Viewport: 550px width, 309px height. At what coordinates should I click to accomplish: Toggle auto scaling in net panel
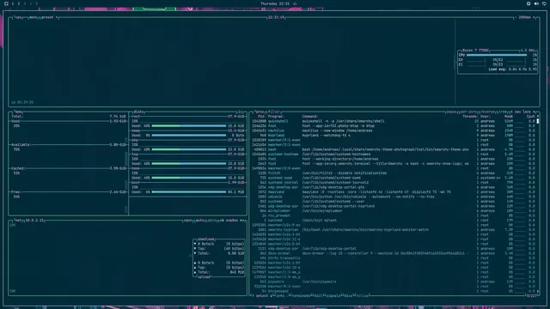200,221
